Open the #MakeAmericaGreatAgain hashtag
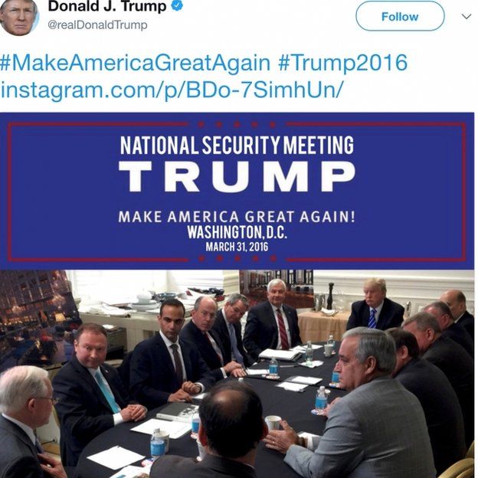Viewport: 478px width, 478px height. point(136,63)
